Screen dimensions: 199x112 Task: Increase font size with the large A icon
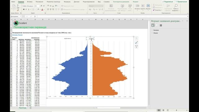[41, 6]
